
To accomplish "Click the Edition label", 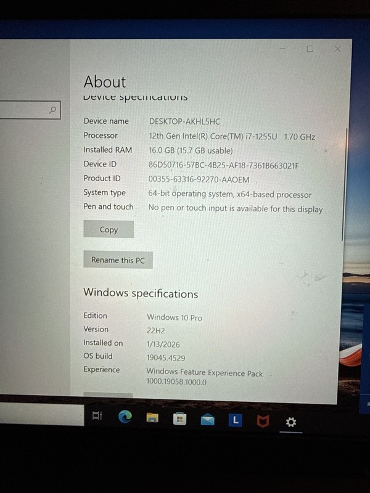I will coord(95,316).
